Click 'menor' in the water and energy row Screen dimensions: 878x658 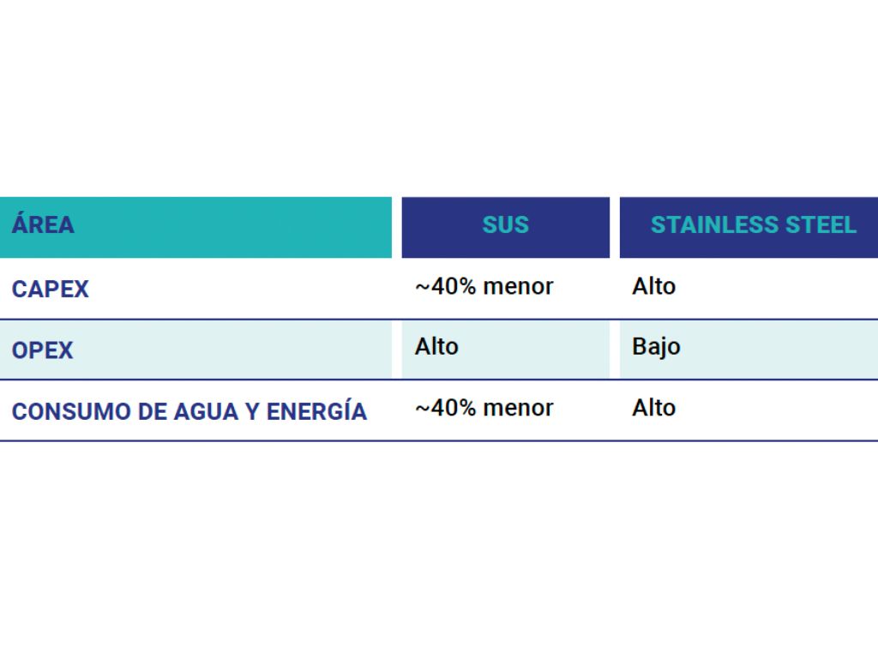[x=519, y=408]
